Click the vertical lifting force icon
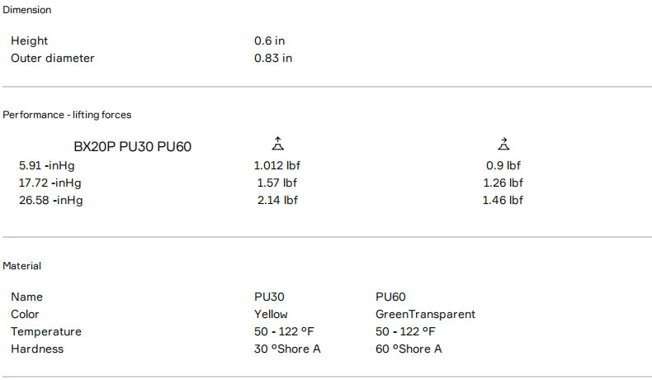The width and height of the screenshot is (652, 380). [277, 144]
